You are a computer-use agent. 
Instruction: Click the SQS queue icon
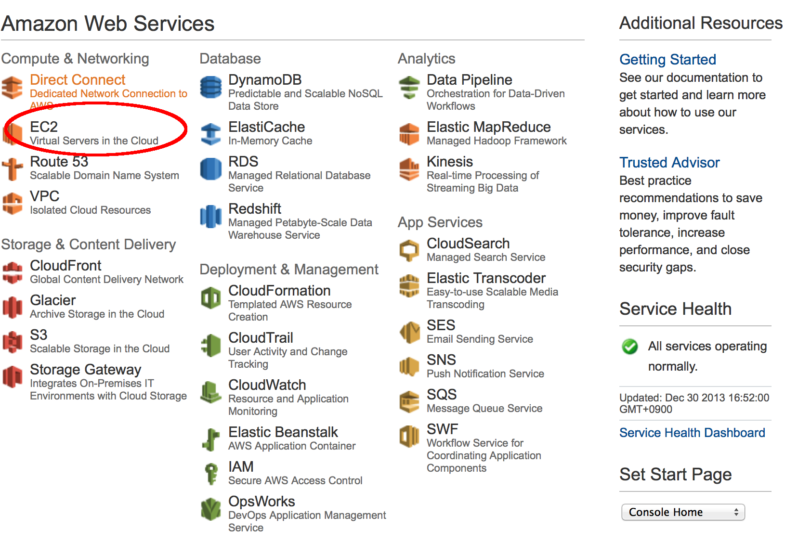point(409,401)
